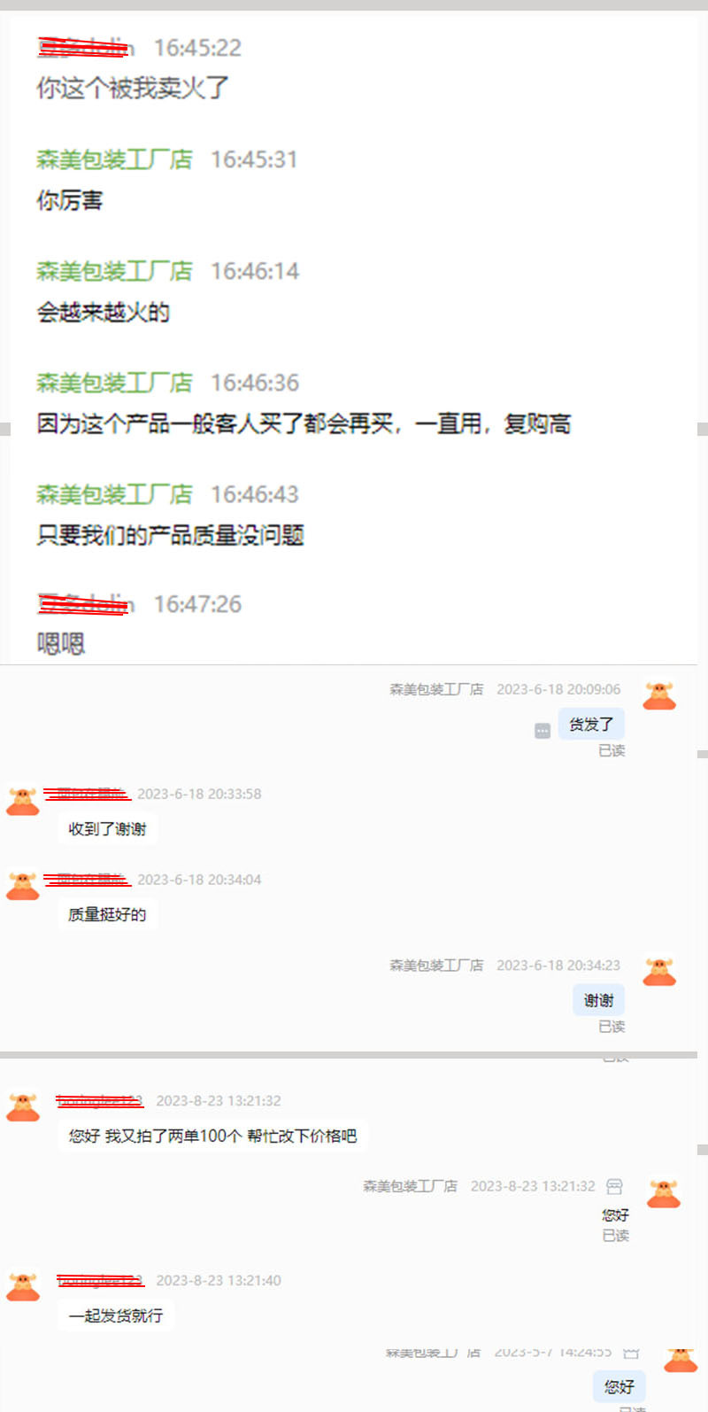Click sender name 森美包装工厂店 at 16:45:31

coord(114,159)
